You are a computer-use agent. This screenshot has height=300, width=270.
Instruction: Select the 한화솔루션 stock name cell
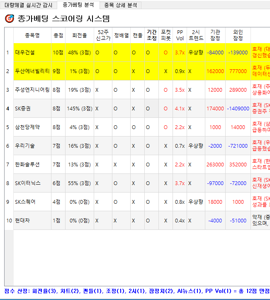coord(32,165)
